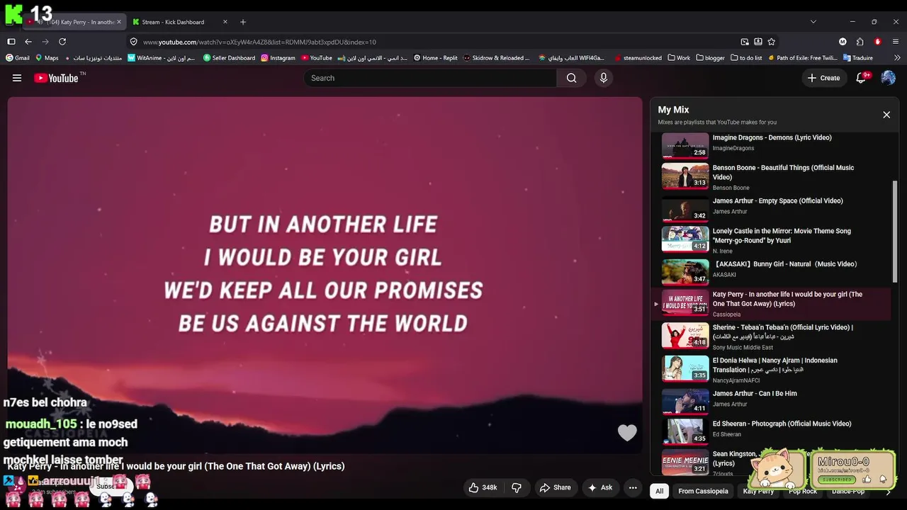Open the Instagram bookmark
The width and height of the screenshot is (907, 510).
pos(278,58)
